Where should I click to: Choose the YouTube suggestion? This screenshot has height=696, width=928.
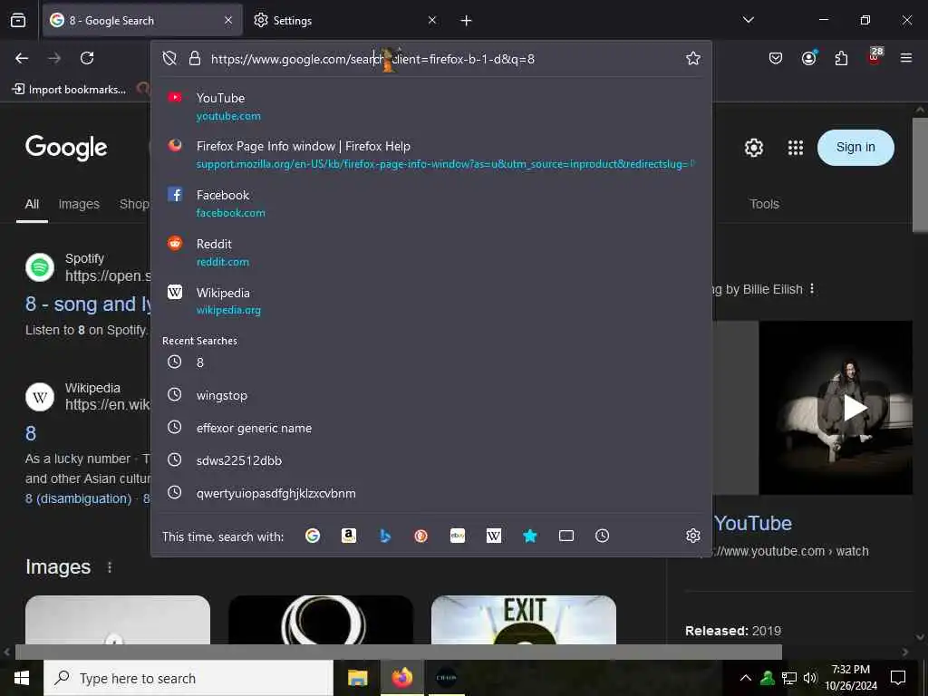point(430,107)
